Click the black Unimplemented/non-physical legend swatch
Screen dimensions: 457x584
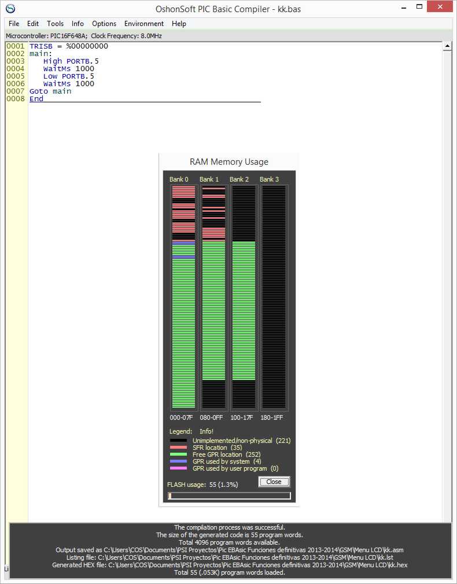click(178, 441)
